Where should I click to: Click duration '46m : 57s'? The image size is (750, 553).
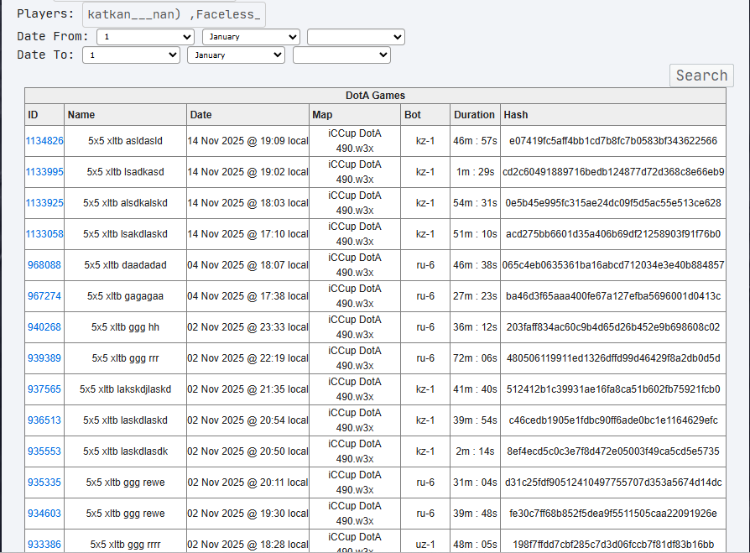[x=475, y=141]
